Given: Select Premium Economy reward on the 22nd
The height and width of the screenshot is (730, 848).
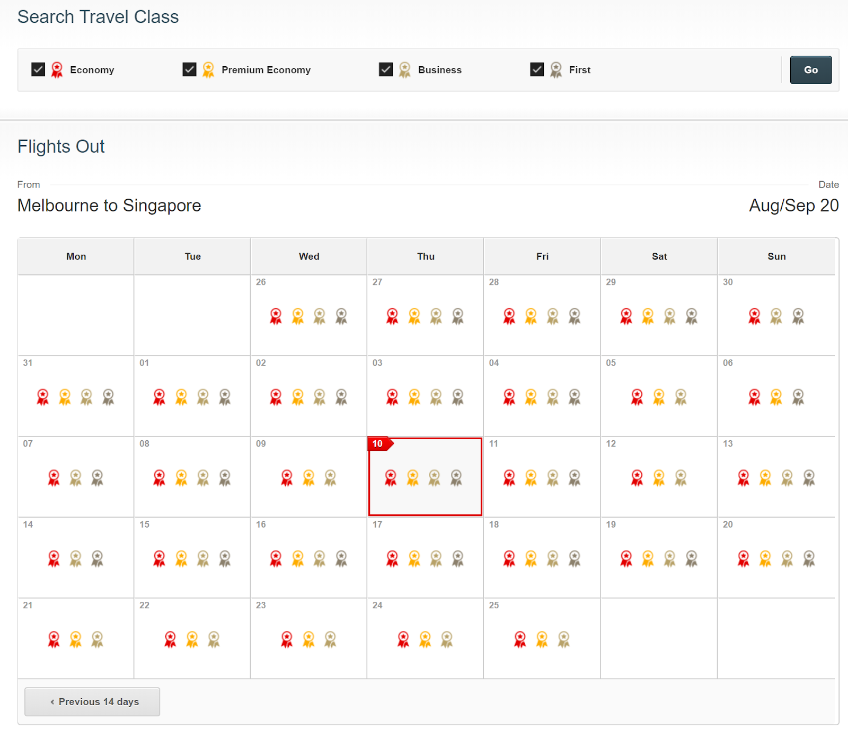Looking at the screenshot, I should (192, 639).
